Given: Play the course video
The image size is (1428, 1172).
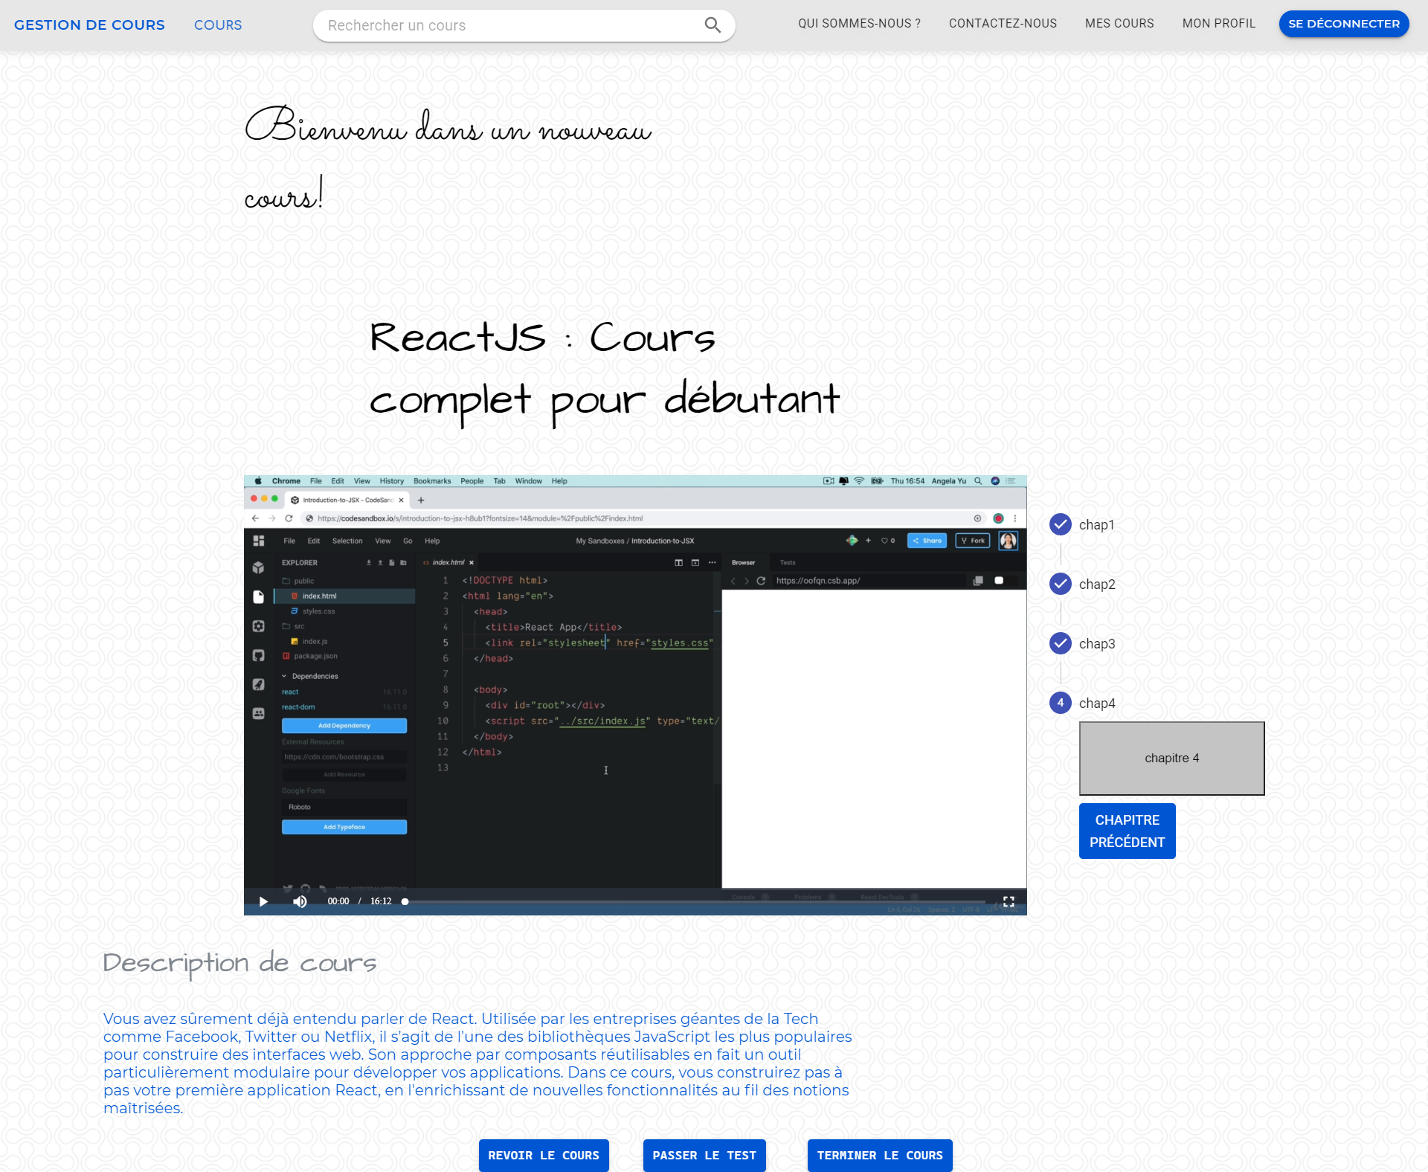Looking at the screenshot, I should 263,901.
